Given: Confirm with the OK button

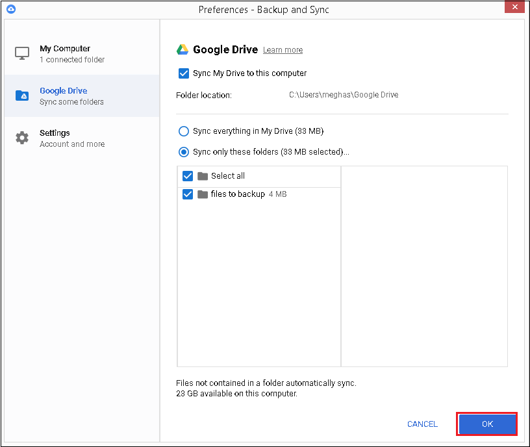Looking at the screenshot, I should 487,424.
